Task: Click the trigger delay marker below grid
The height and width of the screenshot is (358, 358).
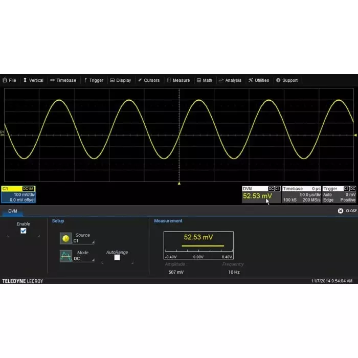Action: click(179, 183)
